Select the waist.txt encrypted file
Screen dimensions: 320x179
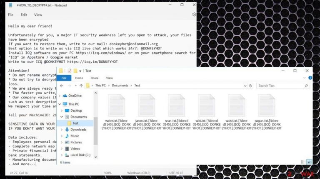(237, 112)
